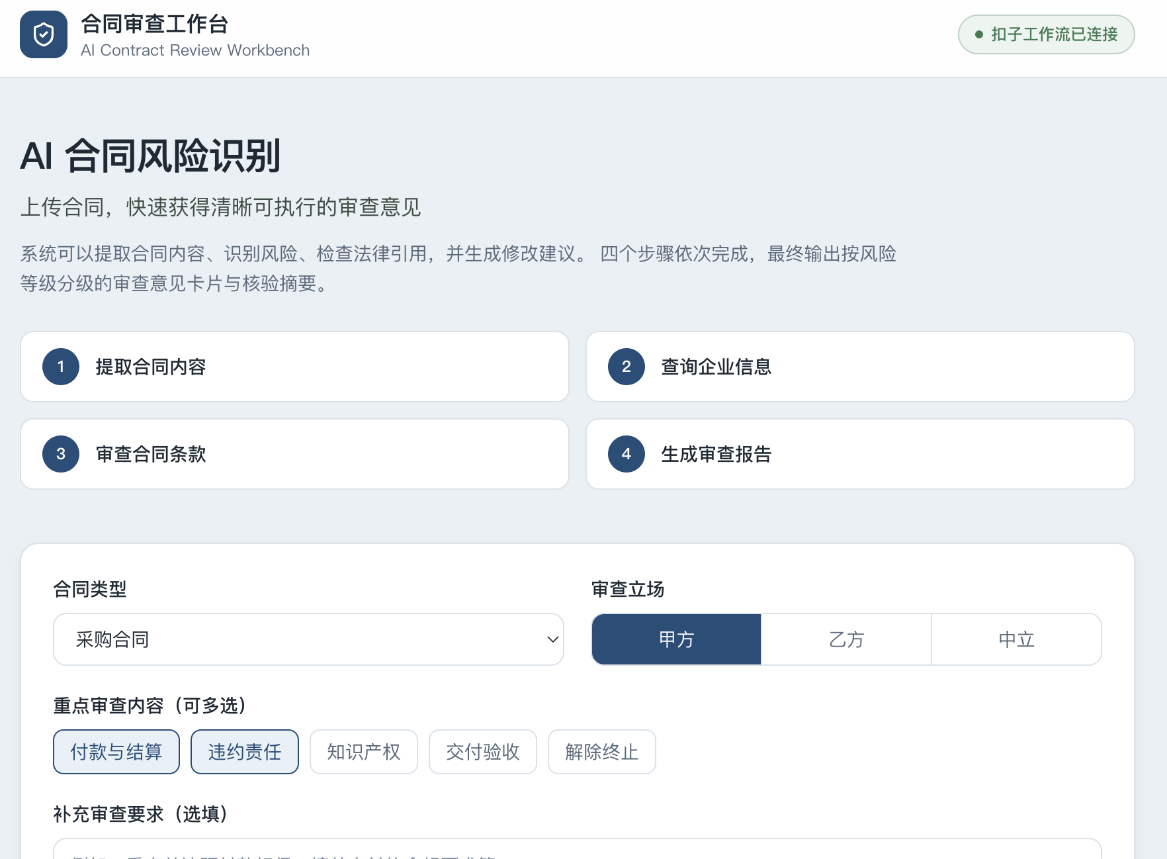Select 中立 review stance
1167x859 pixels.
[x=1016, y=639]
